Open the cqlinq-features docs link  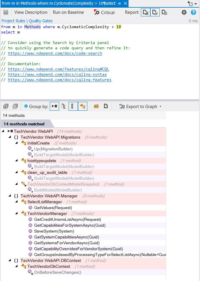[x=60, y=80]
